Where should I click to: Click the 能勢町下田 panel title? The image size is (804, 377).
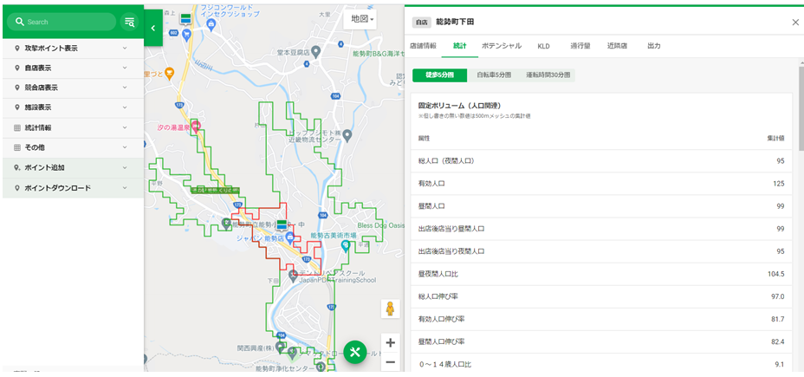(455, 22)
